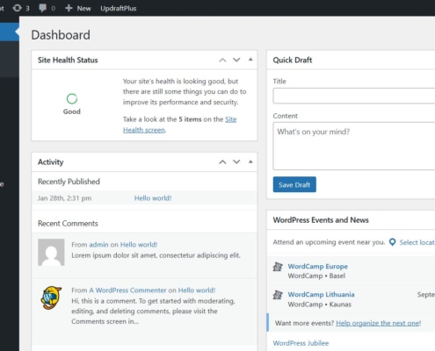Click the Recently Published heading
Viewport: 435px width, 351px height.
69,182
